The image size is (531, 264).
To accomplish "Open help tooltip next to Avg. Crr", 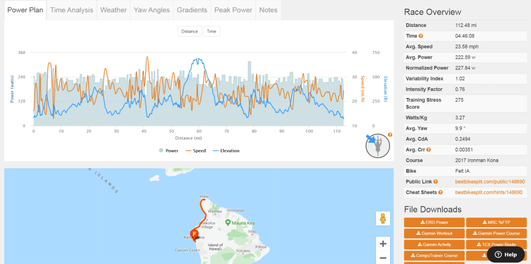I will [x=429, y=150].
